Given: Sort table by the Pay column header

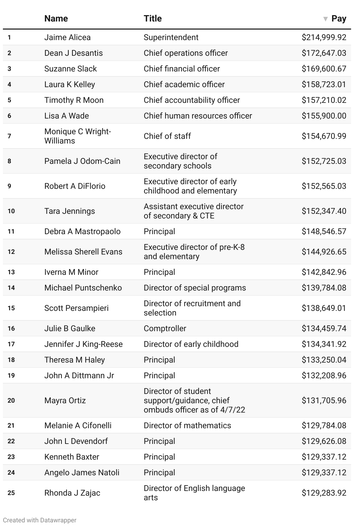Looking at the screenshot, I should [x=339, y=19].
